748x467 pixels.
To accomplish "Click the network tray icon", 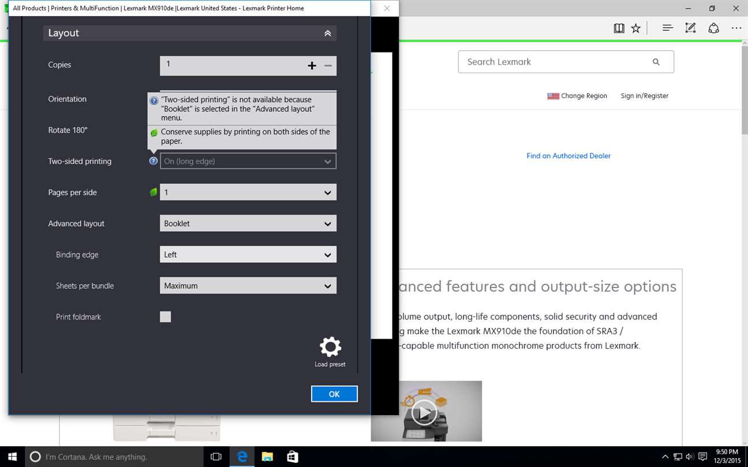I will (x=678, y=457).
